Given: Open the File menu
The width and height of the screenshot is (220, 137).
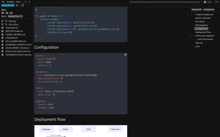Looking at the screenshot, I should 3,2.
